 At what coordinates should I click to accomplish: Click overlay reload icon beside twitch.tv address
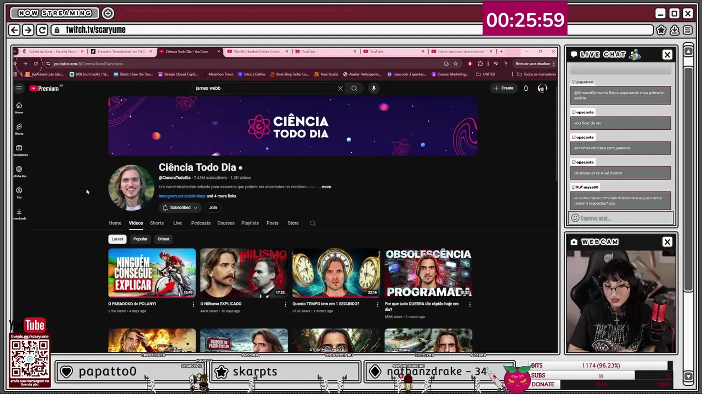(x=42, y=30)
